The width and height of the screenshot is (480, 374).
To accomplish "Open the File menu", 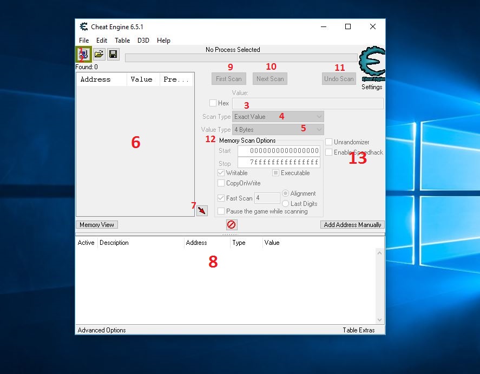I will [x=84, y=41].
